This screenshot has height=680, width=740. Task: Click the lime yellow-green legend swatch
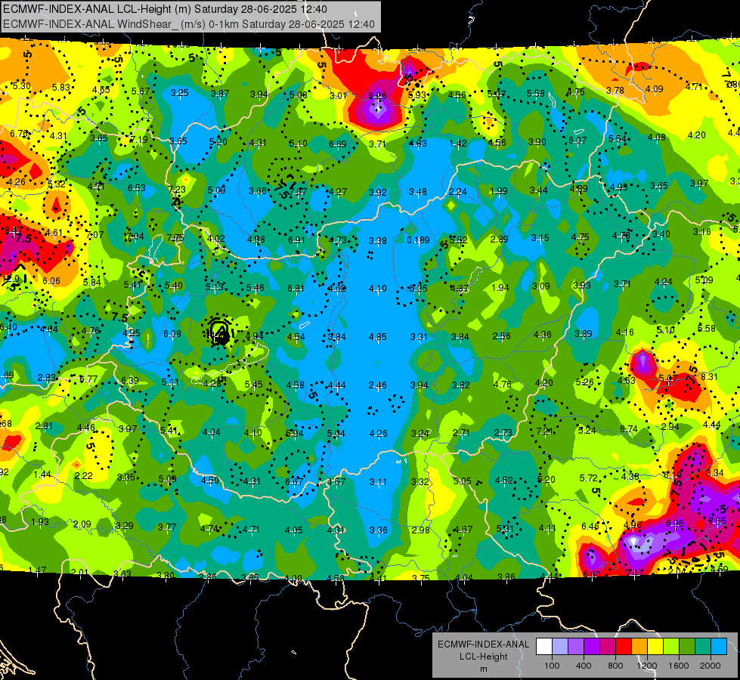(671, 647)
